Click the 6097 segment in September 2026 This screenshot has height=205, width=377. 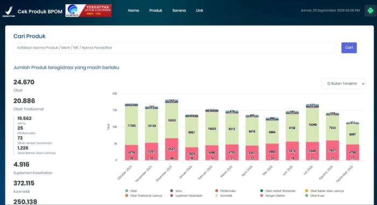coord(352,134)
